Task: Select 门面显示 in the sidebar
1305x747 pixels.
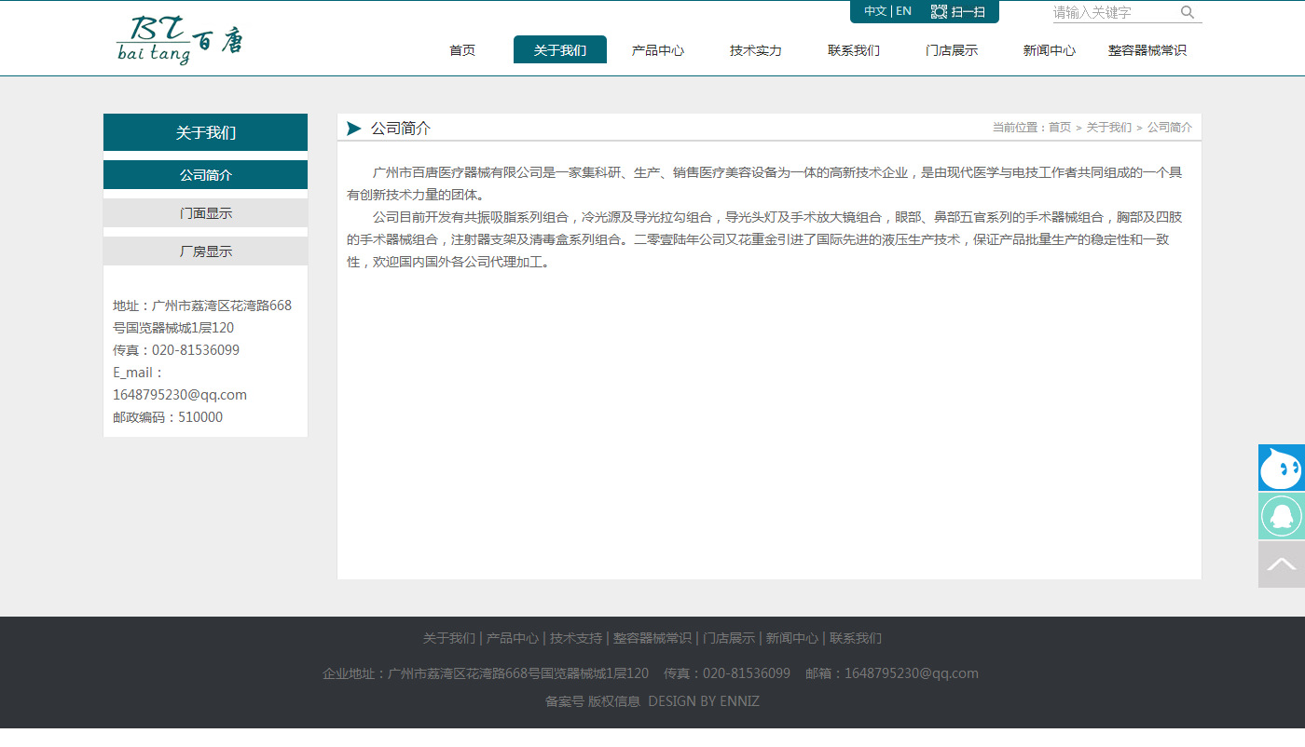Action: tap(206, 213)
